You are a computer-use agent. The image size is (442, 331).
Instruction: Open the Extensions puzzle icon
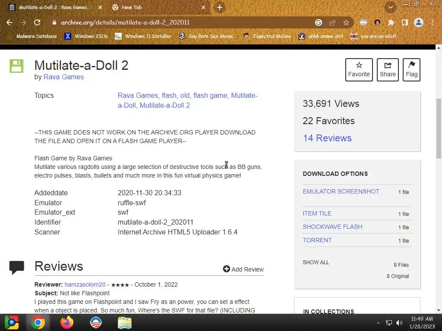[x=391, y=22]
